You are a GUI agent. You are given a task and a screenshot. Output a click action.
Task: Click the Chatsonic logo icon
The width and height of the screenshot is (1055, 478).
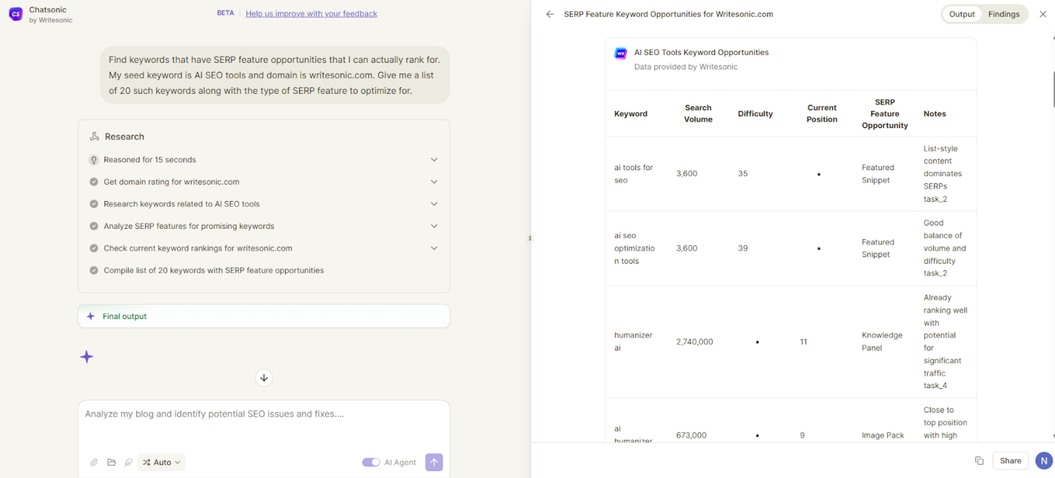pyautogui.click(x=16, y=14)
